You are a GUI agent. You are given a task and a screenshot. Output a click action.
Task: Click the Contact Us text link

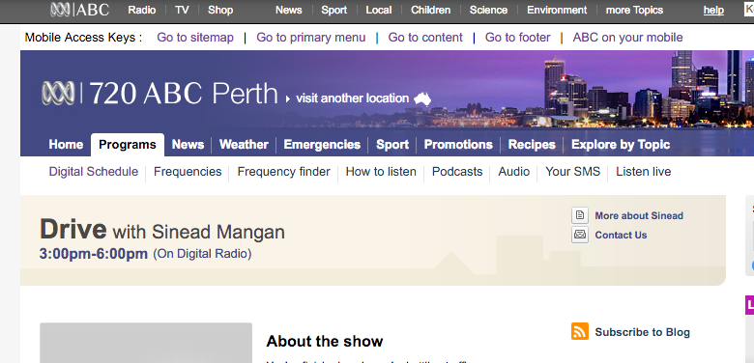[621, 235]
